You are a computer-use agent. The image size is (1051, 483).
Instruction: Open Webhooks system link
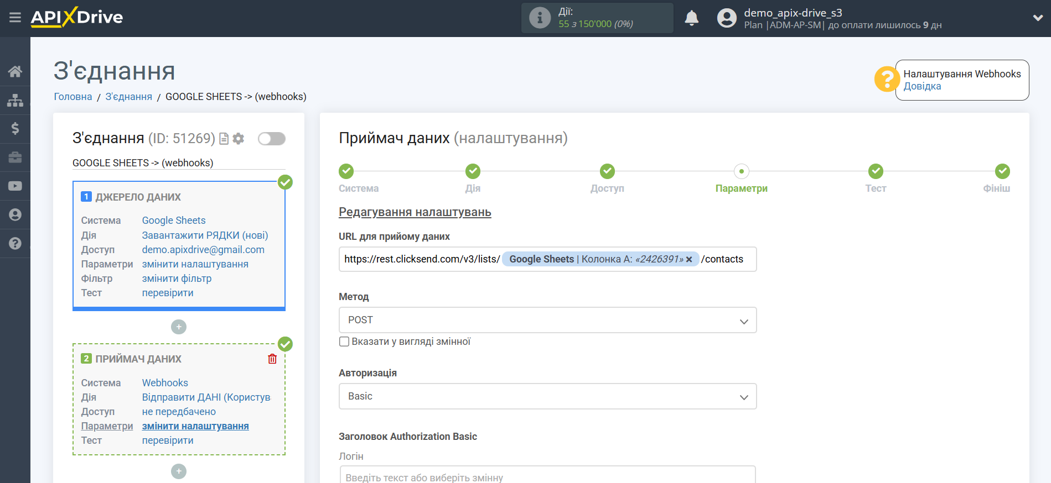[165, 383]
